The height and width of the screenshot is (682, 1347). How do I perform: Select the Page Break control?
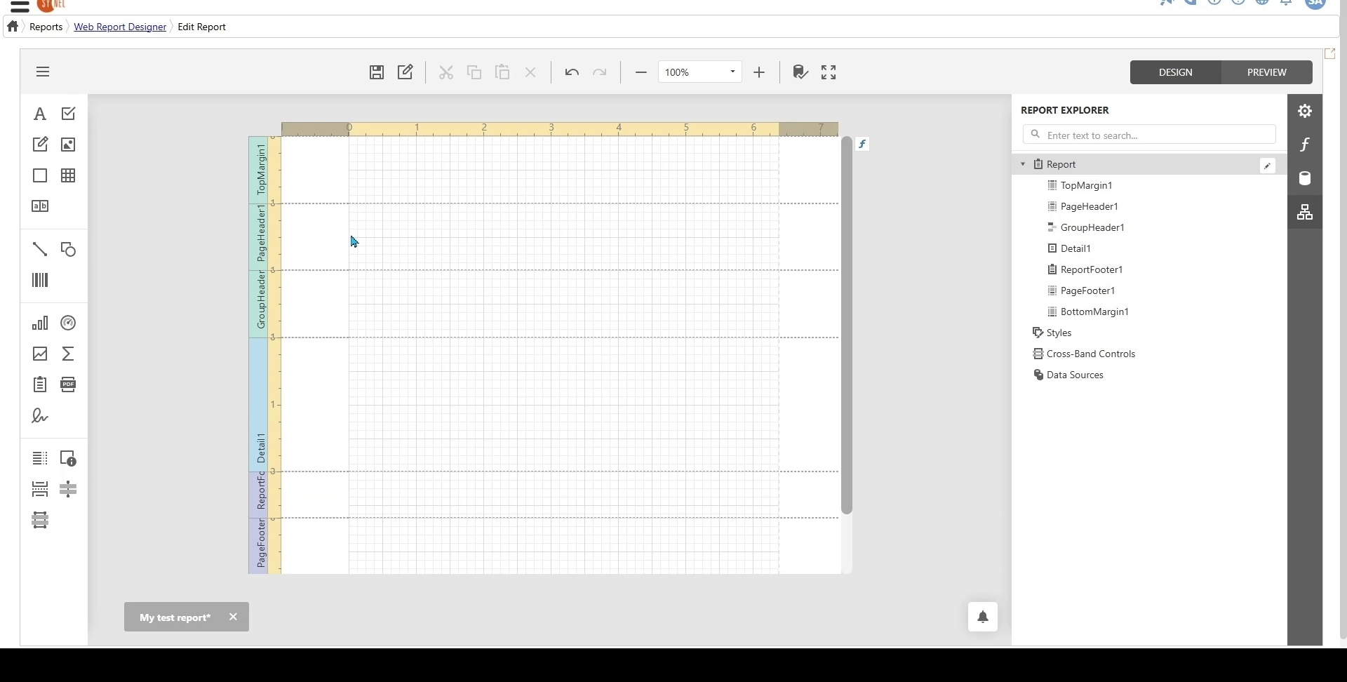tap(40, 489)
